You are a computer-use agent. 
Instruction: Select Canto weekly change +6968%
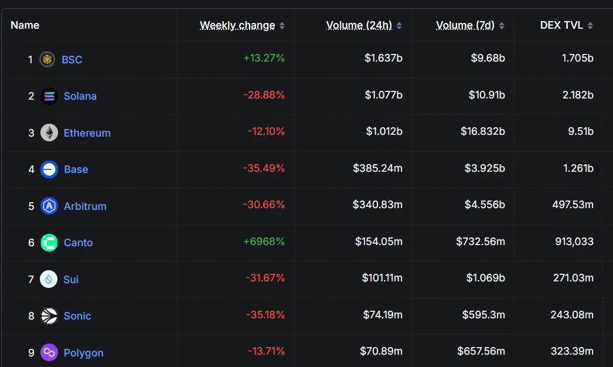(264, 242)
